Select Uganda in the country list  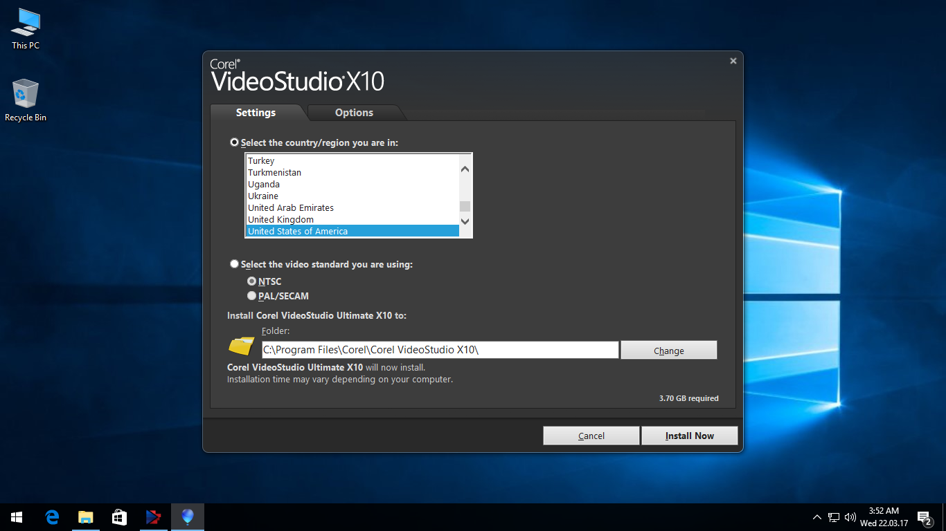(x=352, y=184)
